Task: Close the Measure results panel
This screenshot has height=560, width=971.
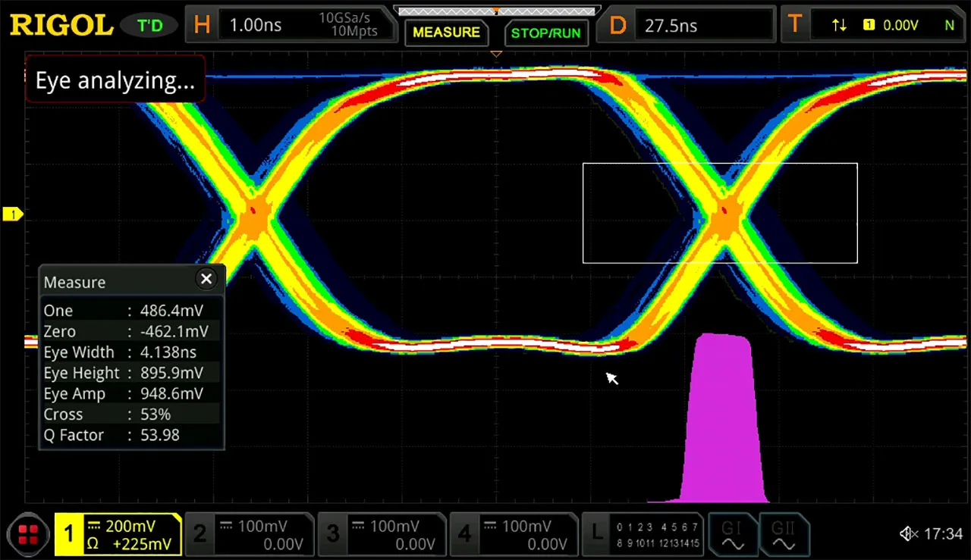Action: coord(206,279)
